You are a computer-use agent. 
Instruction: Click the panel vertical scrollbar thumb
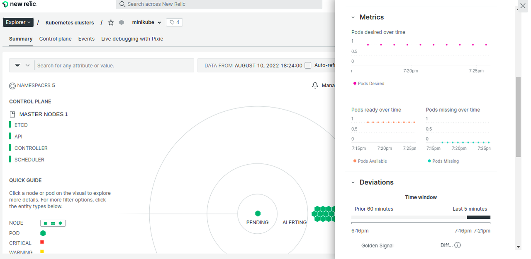click(x=518, y=117)
